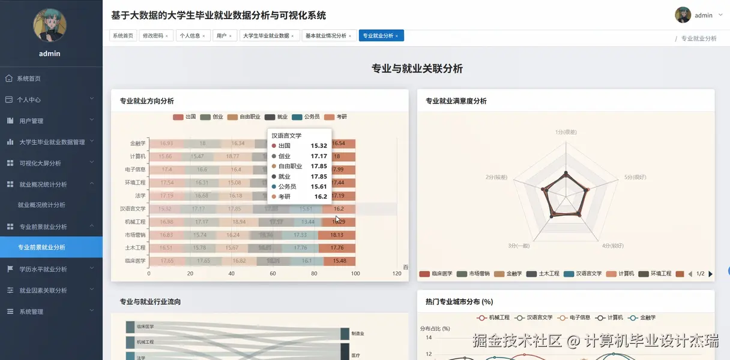Expand the 就业因素关联分析 chevron
This screenshot has height=360, width=730.
pyautogui.click(x=92, y=290)
